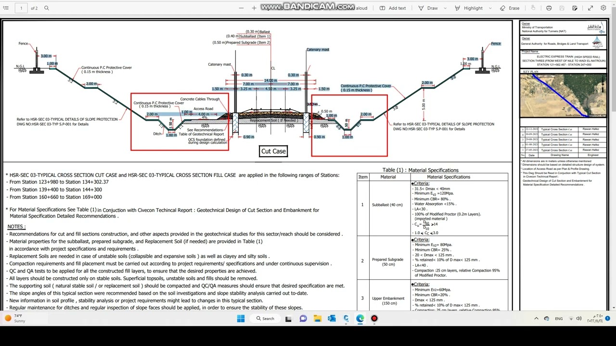Click the taskbar Search box
This screenshot has height=346, width=616.
(265, 318)
